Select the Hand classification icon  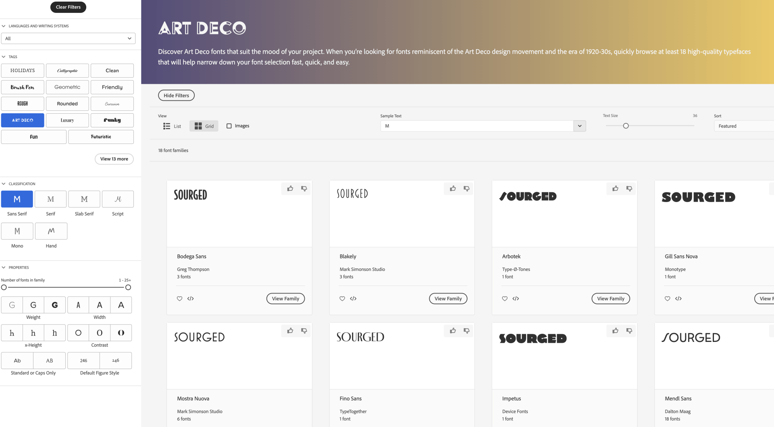(51, 231)
